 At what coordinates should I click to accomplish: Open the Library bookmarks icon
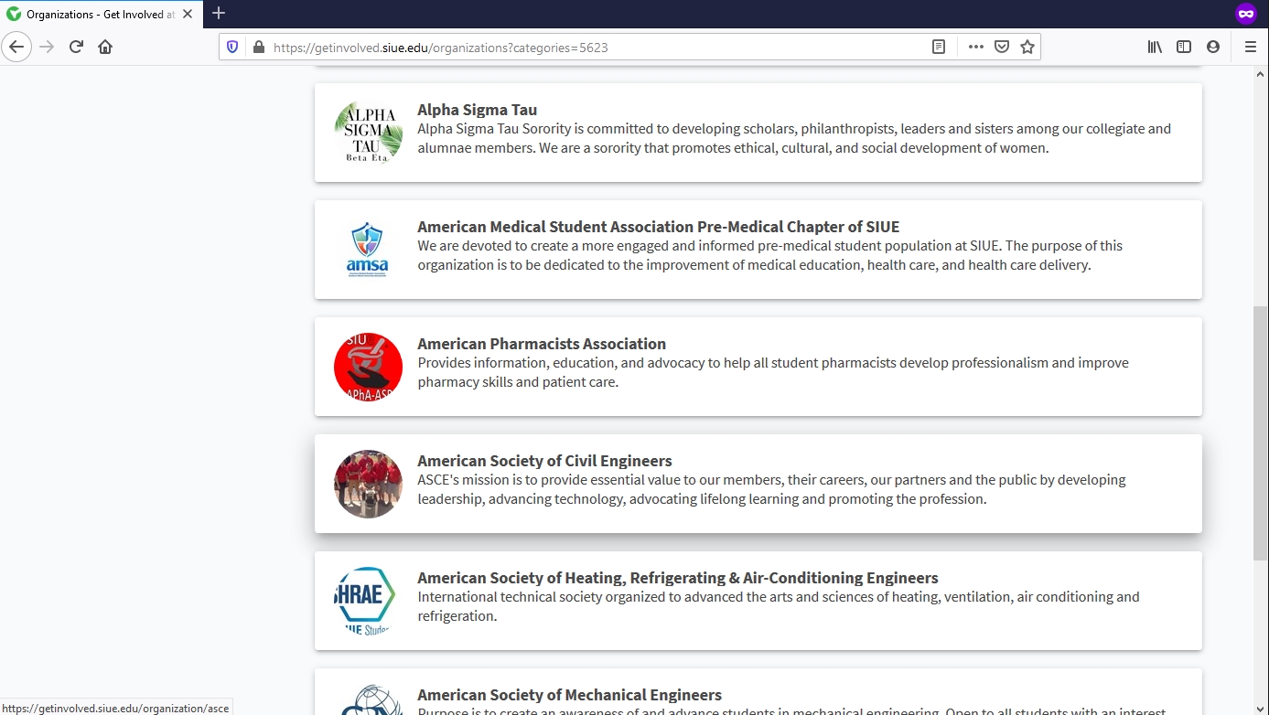click(x=1155, y=47)
